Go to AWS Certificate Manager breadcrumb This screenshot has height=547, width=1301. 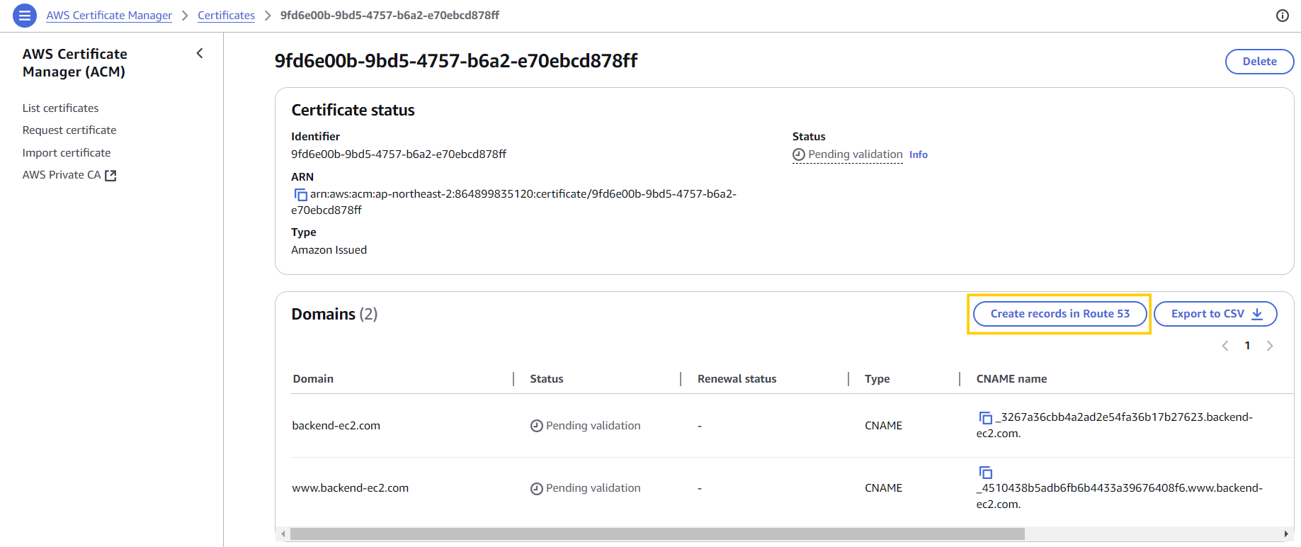click(x=109, y=16)
